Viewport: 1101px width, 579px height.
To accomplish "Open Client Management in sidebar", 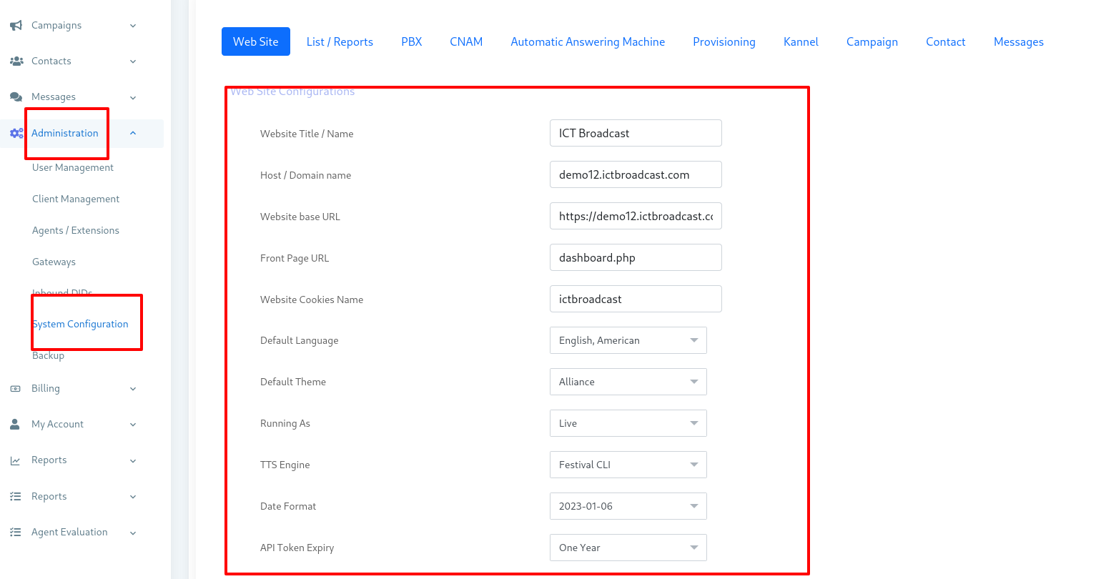I will pyautogui.click(x=76, y=199).
